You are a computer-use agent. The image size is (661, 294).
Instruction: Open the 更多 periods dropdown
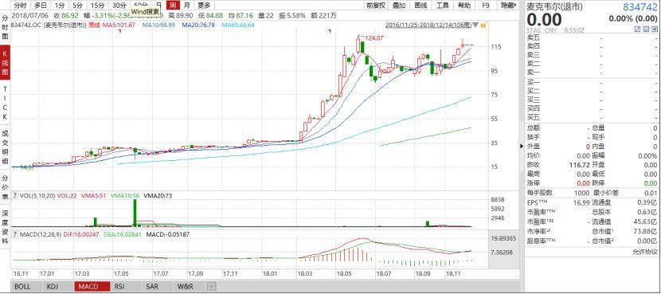coord(204,6)
